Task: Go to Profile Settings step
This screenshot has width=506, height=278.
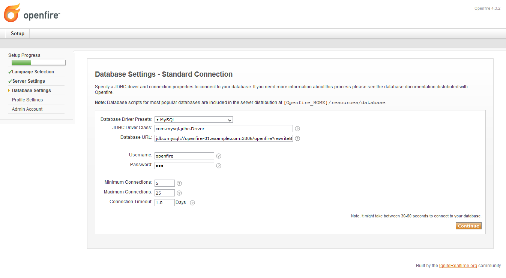Action: (x=27, y=100)
